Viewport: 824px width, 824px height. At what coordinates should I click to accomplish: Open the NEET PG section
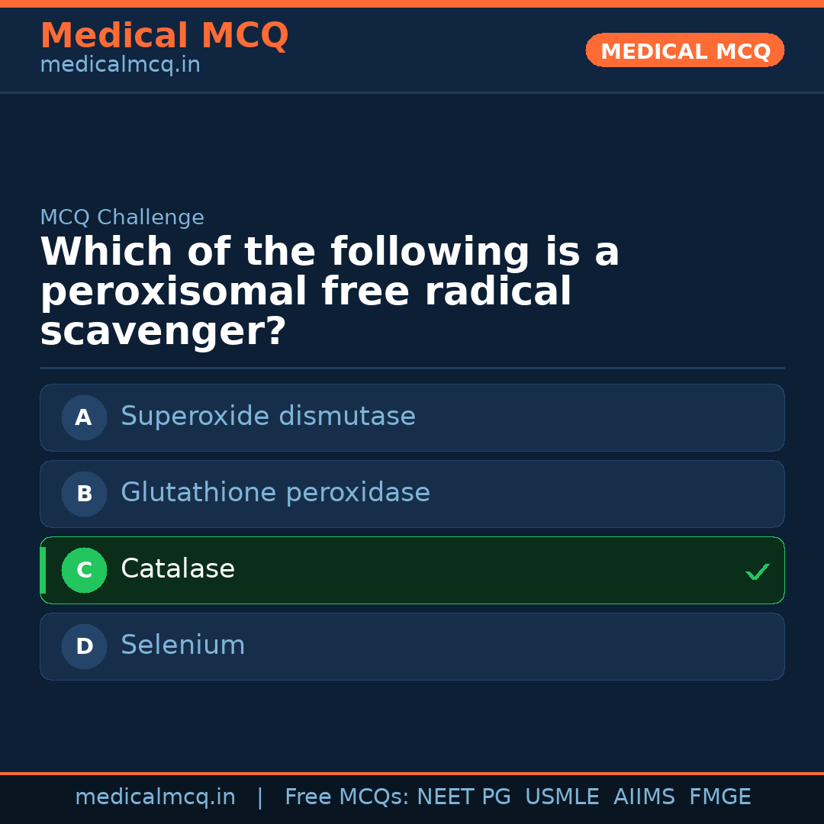pyautogui.click(x=463, y=797)
